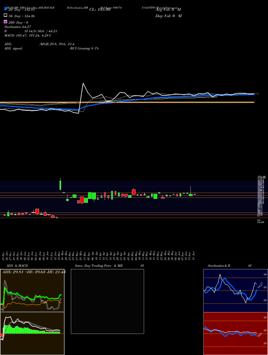Click the 'Avg Vol: 0 M' label
This screenshot has width=268, height=355.
coord(168,10)
